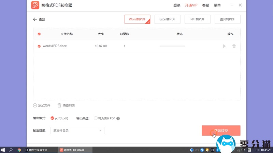Click the 操作 column header
273x153 pixels.
coord(230,34)
